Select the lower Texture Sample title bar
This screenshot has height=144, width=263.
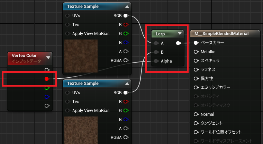(x=97, y=84)
